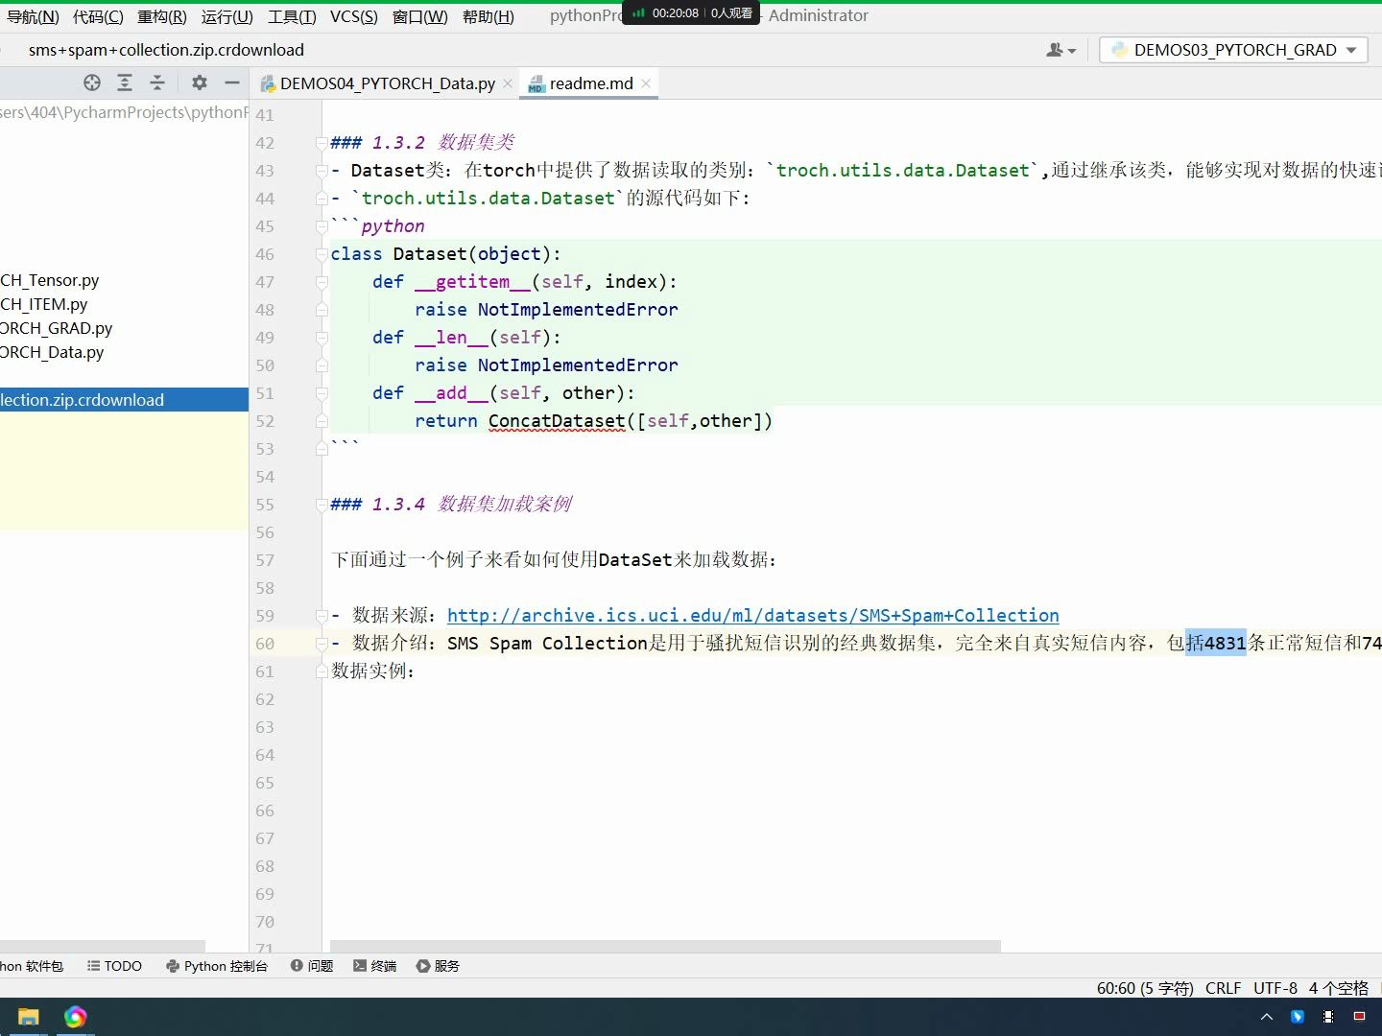
Task: Click the ConcatDataset identifier on line 52
Action: 557,421
